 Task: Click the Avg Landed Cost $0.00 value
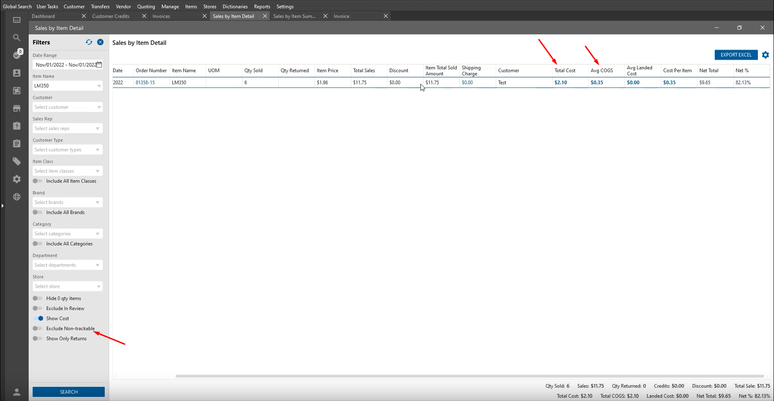[x=633, y=83]
